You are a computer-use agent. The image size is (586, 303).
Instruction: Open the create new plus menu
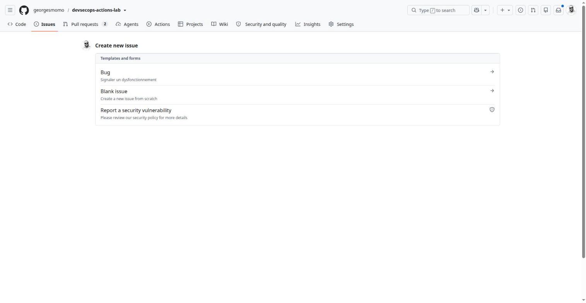[505, 10]
